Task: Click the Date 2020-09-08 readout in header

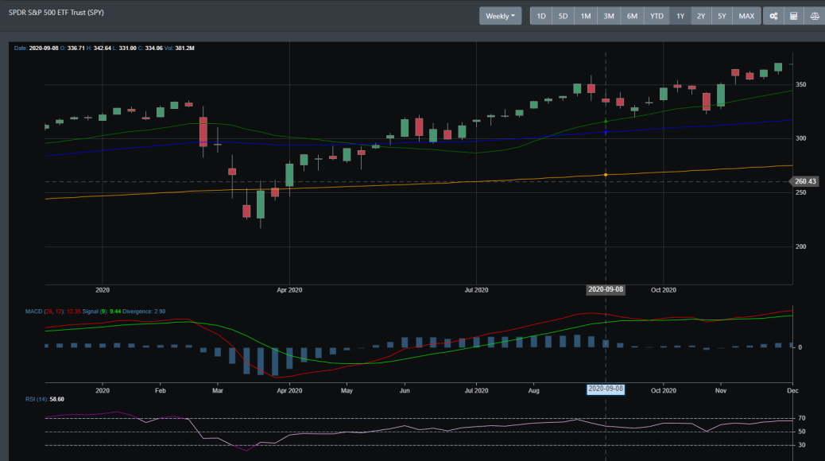Action: click(37, 48)
